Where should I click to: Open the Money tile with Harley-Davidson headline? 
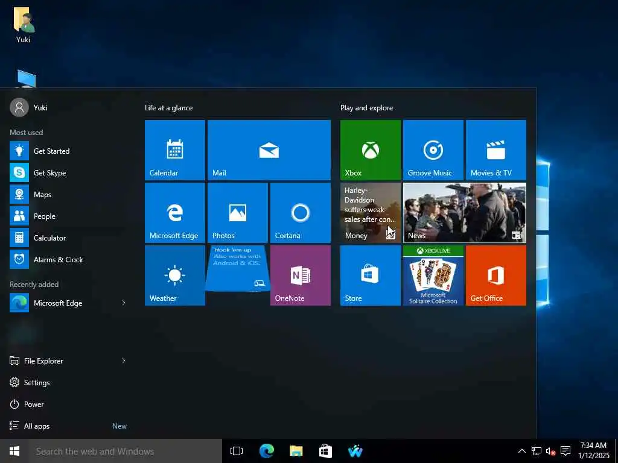tap(371, 213)
